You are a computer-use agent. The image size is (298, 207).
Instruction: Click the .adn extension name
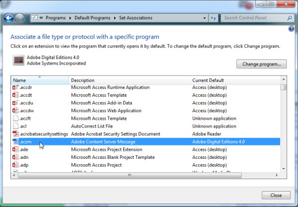click(x=24, y=157)
